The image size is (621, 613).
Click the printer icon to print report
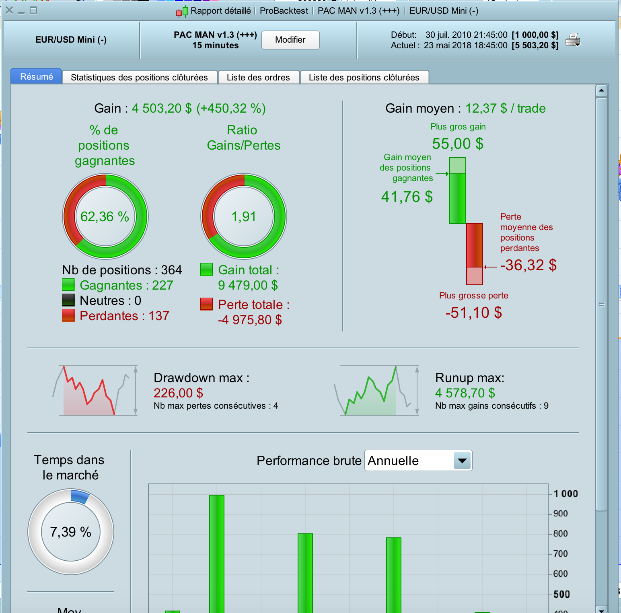click(573, 40)
